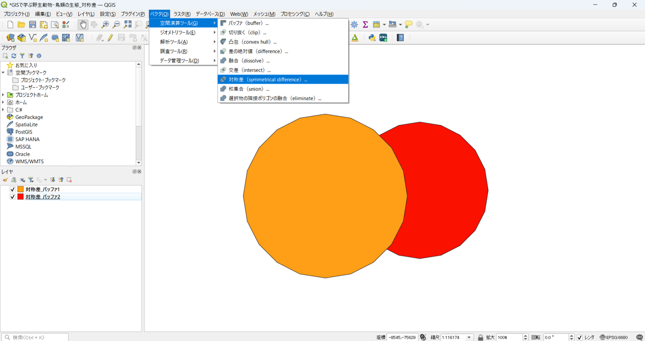Open the scale 1:116174 dropdown
The image size is (645, 341).
click(x=469, y=337)
